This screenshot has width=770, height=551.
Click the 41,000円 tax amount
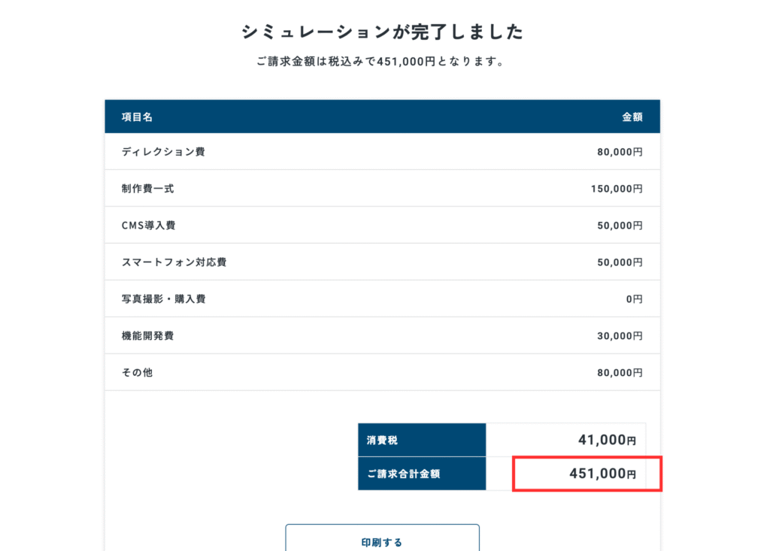[607, 440]
